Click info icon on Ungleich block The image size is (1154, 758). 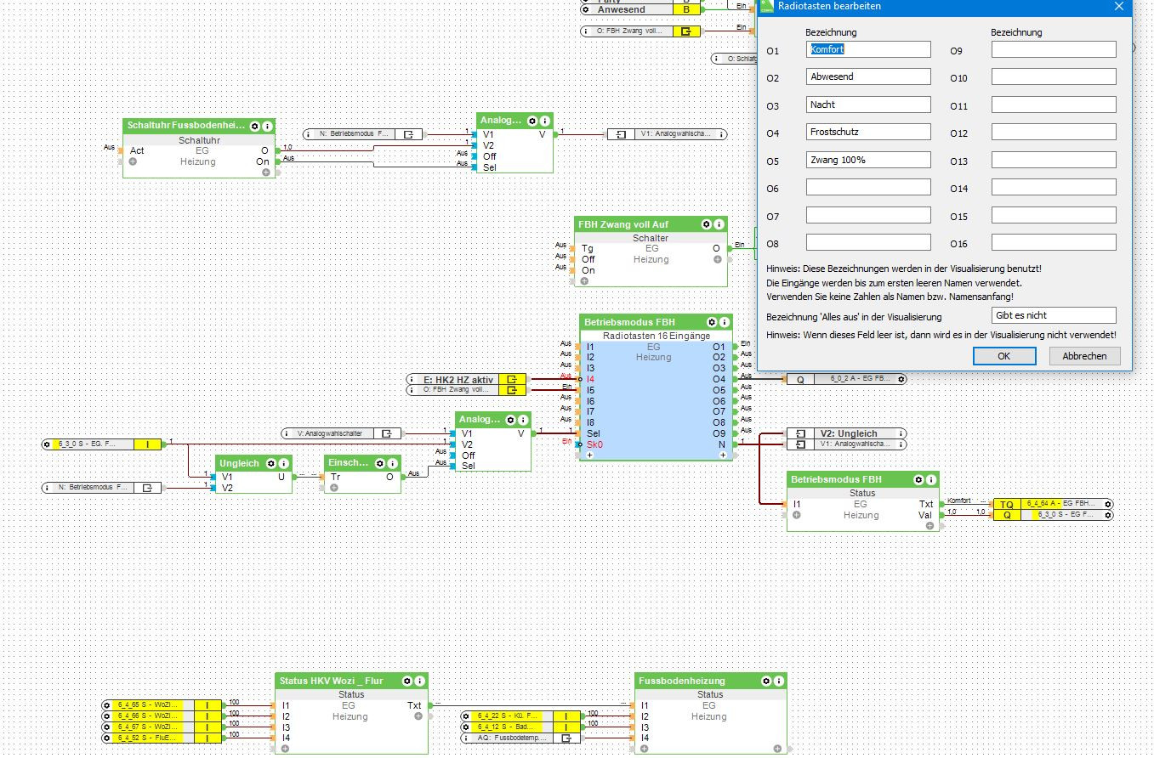tap(284, 463)
